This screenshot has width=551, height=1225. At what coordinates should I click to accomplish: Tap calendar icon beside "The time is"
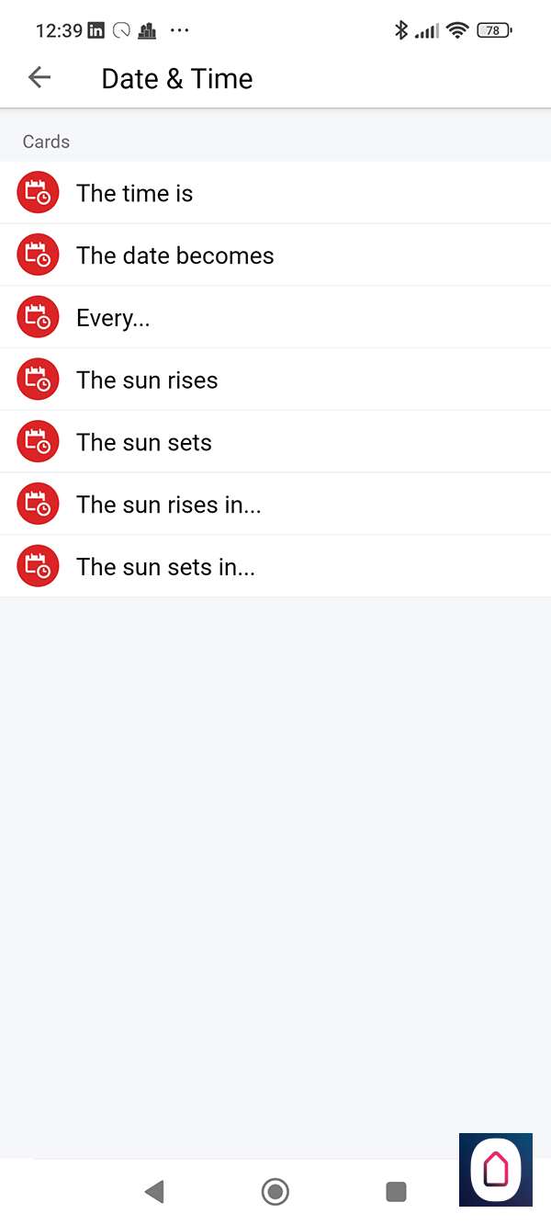38,193
